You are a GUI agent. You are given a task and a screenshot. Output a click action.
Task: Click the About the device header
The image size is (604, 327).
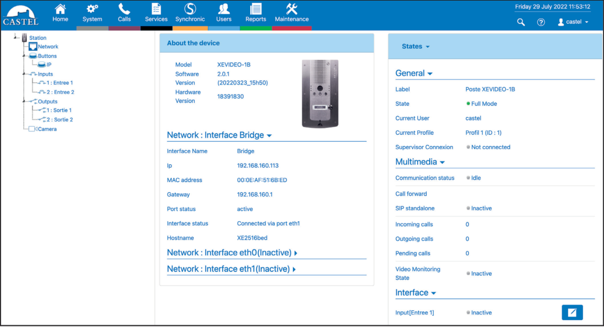click(267, 43)
